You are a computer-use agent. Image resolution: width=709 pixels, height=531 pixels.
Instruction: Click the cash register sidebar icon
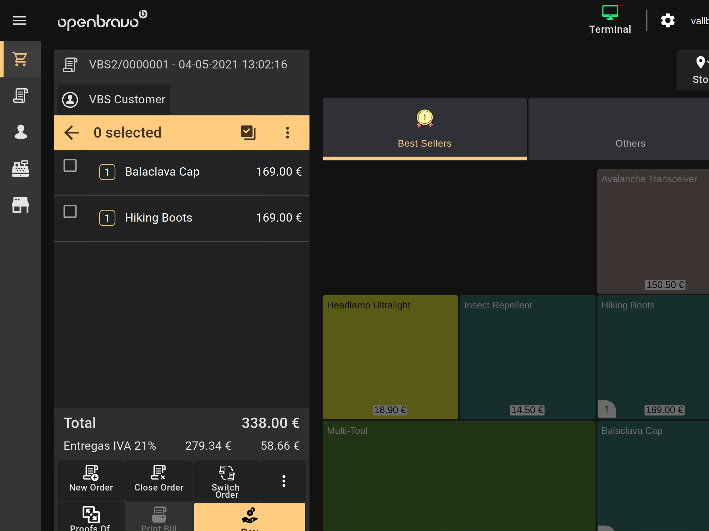click(20, 168)
